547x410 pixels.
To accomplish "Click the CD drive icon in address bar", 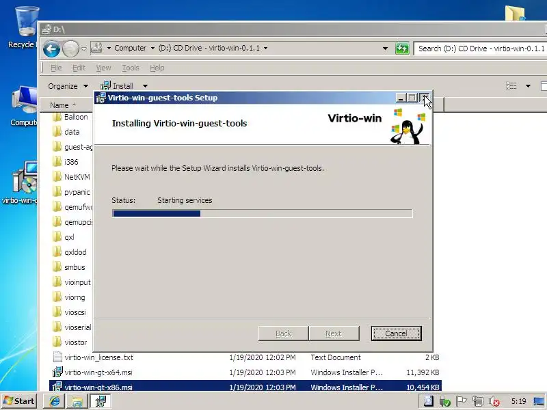I will click(x=96, y=48).
